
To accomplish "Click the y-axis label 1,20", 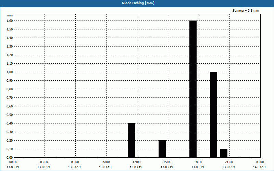I will [10, 55].
